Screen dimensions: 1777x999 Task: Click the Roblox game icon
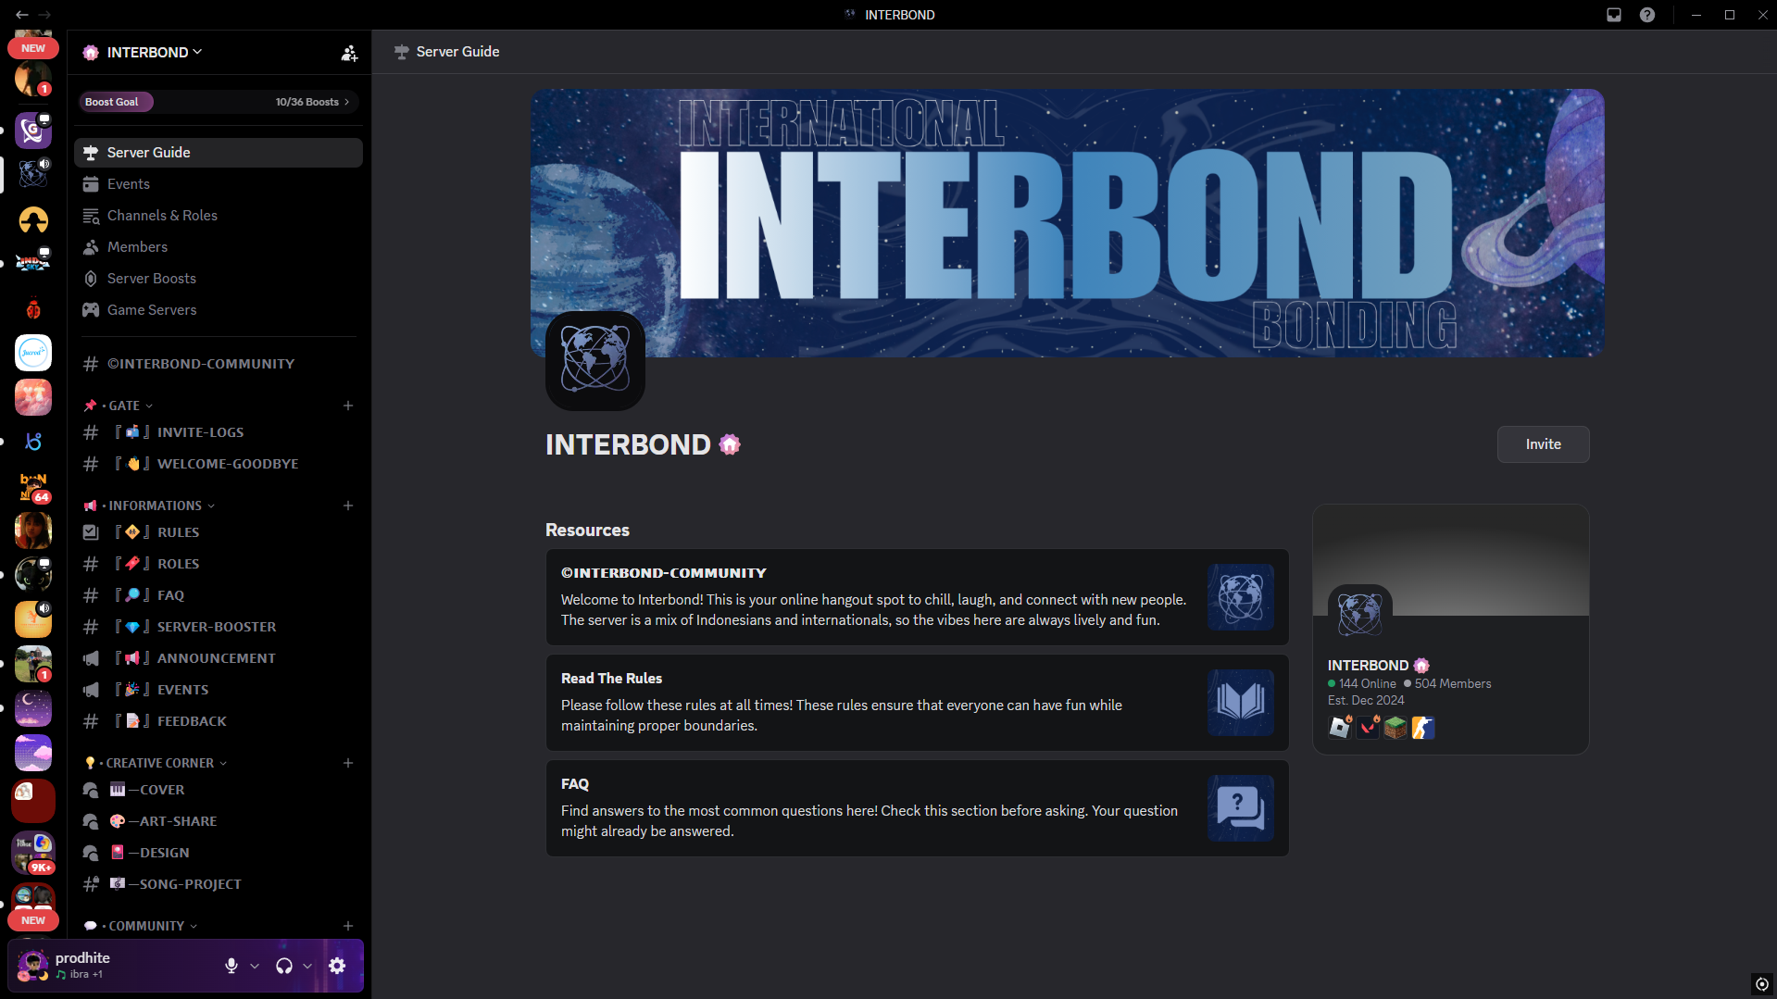point(1340,728)
